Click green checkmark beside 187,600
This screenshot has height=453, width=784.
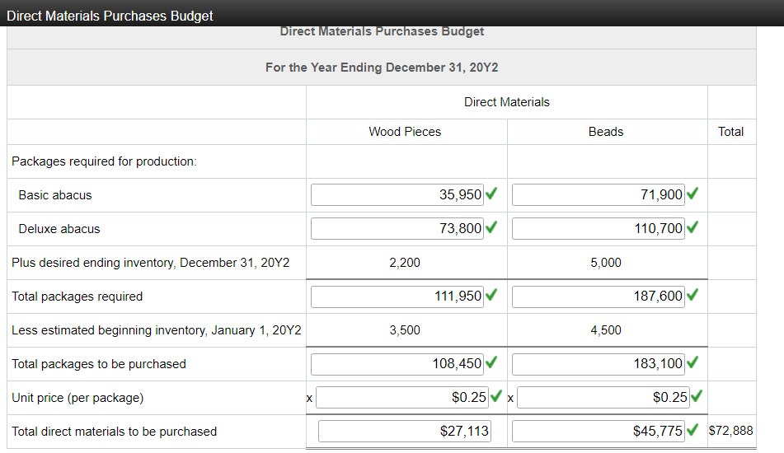pyautogui.click(x=692, y=295)
